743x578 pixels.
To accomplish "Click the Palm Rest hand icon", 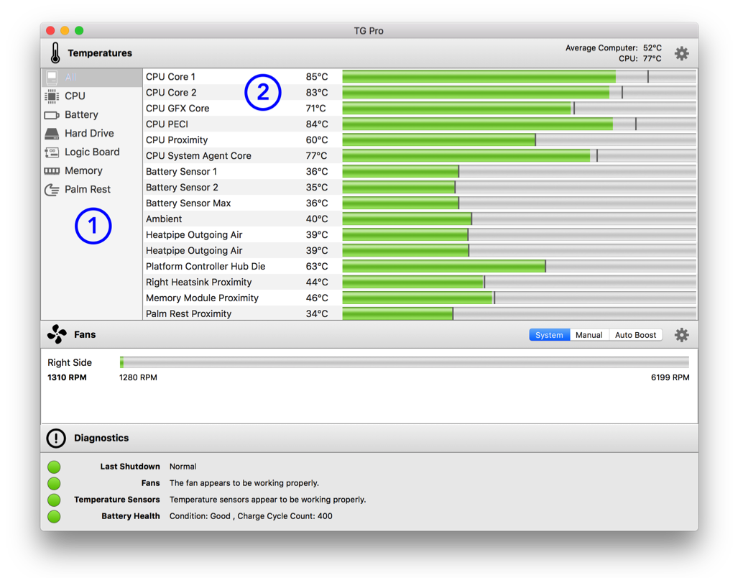I will click(x=52, y=190).
